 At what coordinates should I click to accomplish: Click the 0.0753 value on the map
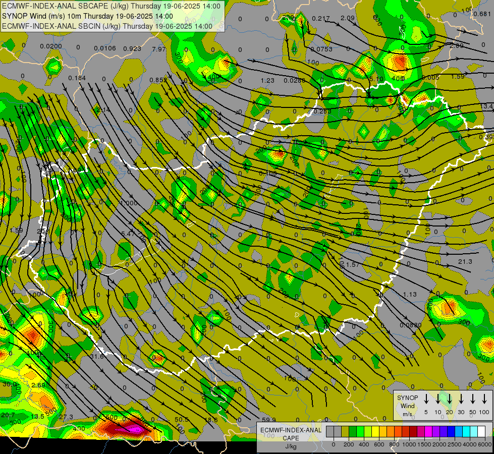point(321,49)
